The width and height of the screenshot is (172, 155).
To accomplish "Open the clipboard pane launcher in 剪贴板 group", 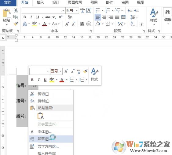I will (x=18, y=31).
